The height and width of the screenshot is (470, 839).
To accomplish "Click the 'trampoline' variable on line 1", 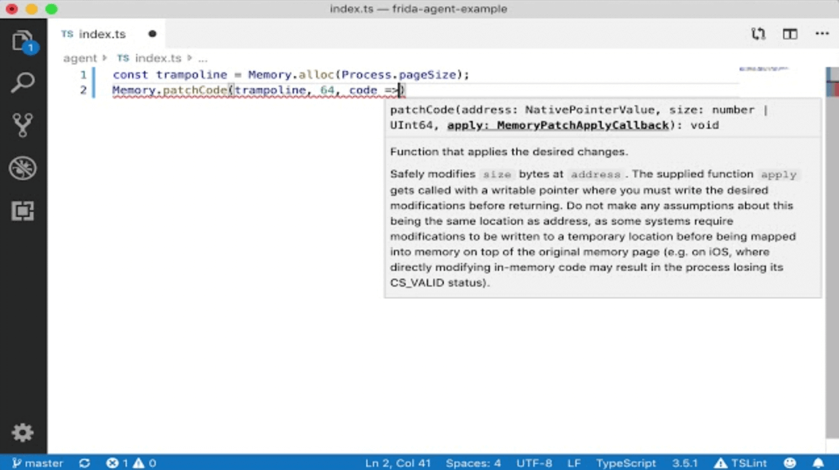I will click(191, 75).
